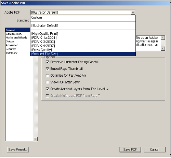
Task: Choose the PDF/X-4:2007 preset
Action: [x=83, y=46]
